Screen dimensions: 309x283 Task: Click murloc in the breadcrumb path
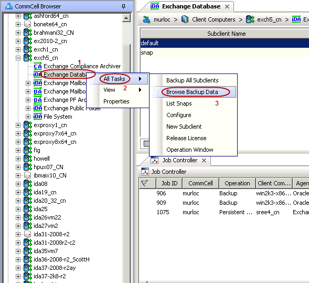(162, 19)
